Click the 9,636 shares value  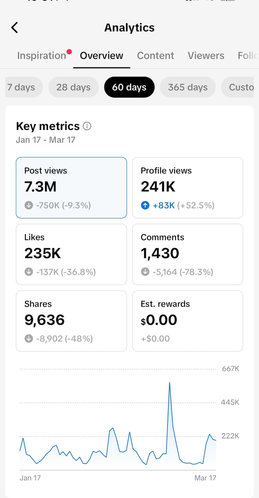tap(45, 320)
